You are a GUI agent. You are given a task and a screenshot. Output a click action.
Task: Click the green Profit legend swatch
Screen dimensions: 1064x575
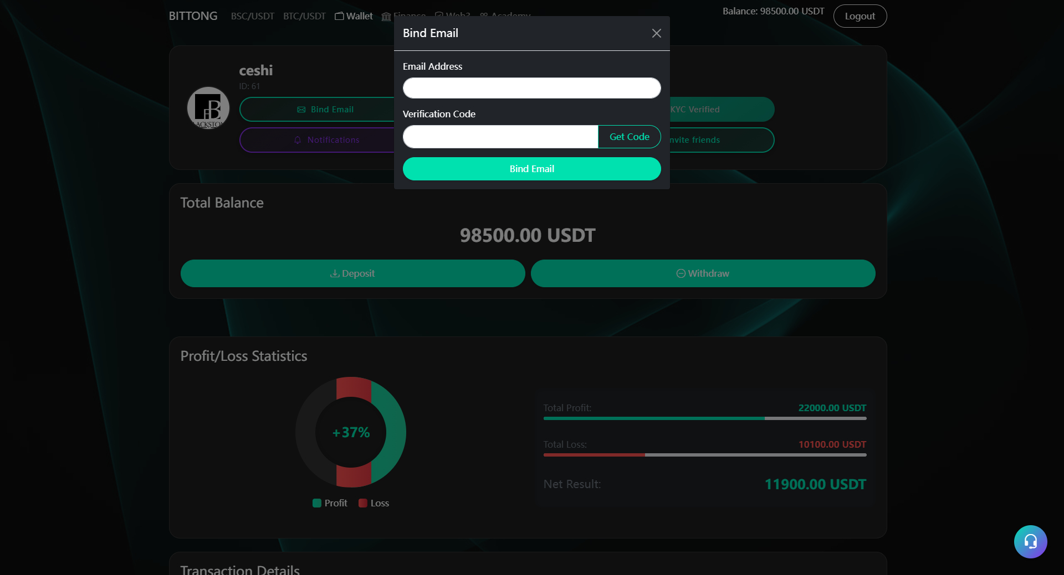[317, 503]
